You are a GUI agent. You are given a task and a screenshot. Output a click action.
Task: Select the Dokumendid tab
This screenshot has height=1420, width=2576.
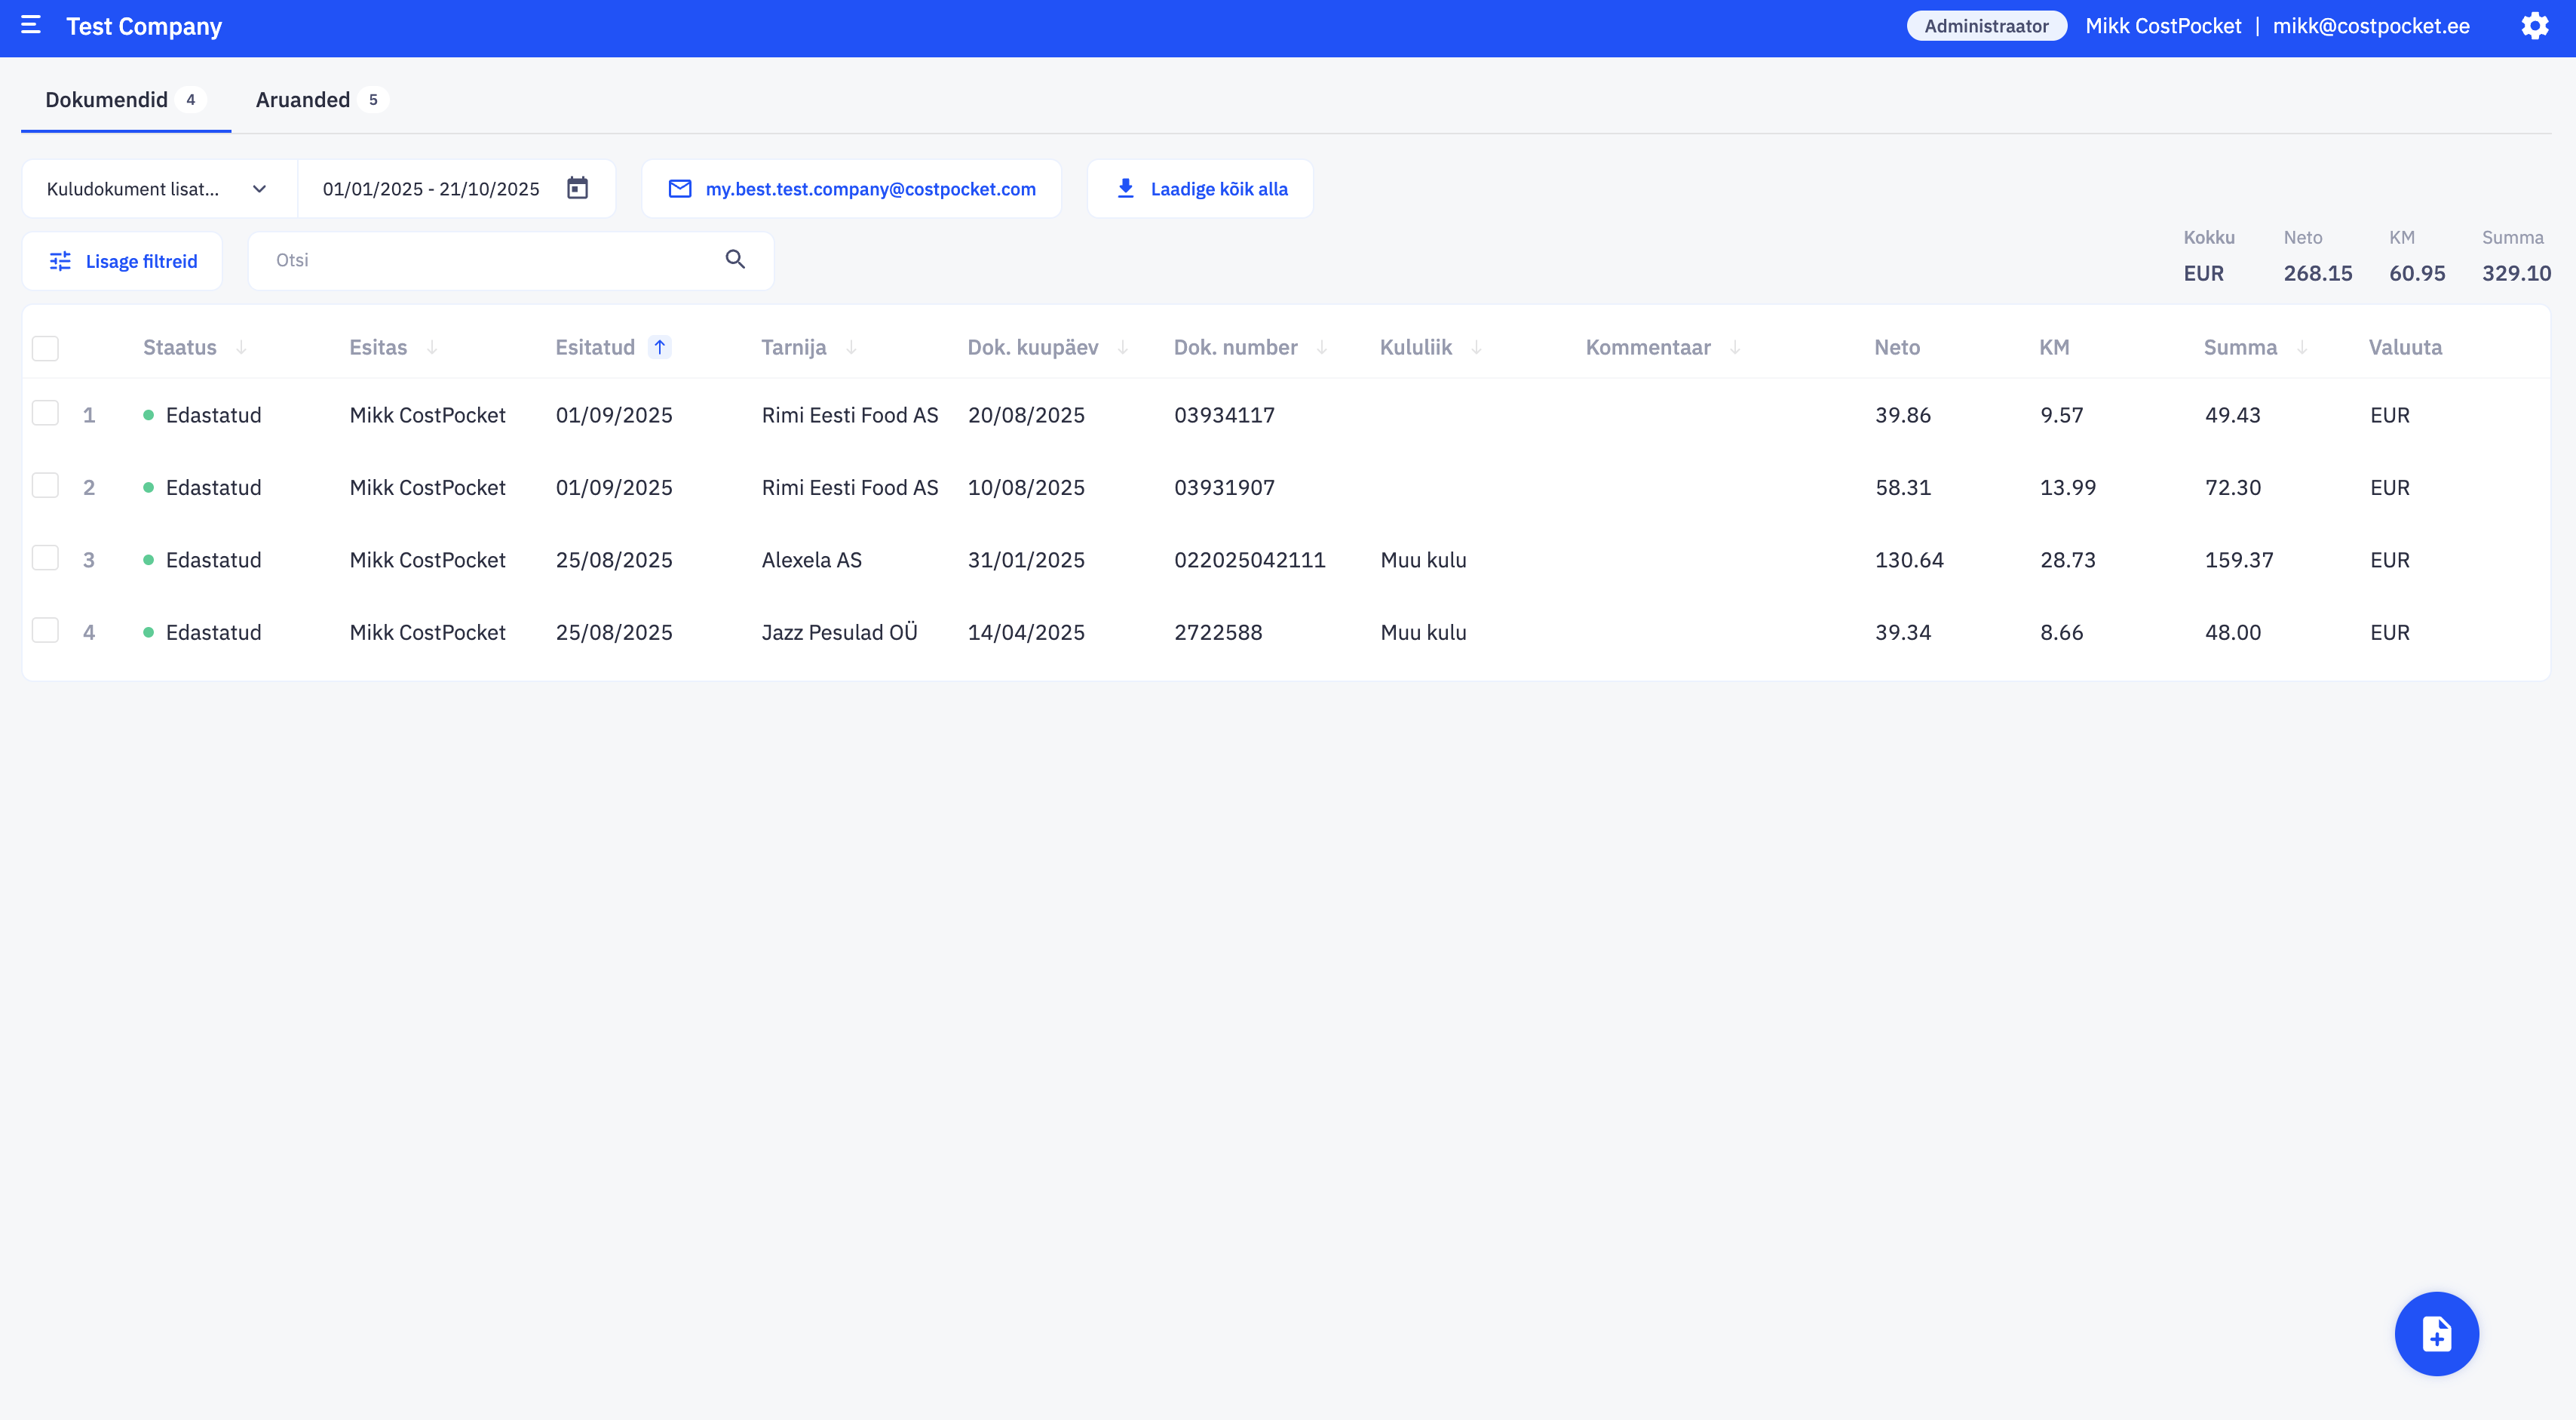tap(107, 100)
